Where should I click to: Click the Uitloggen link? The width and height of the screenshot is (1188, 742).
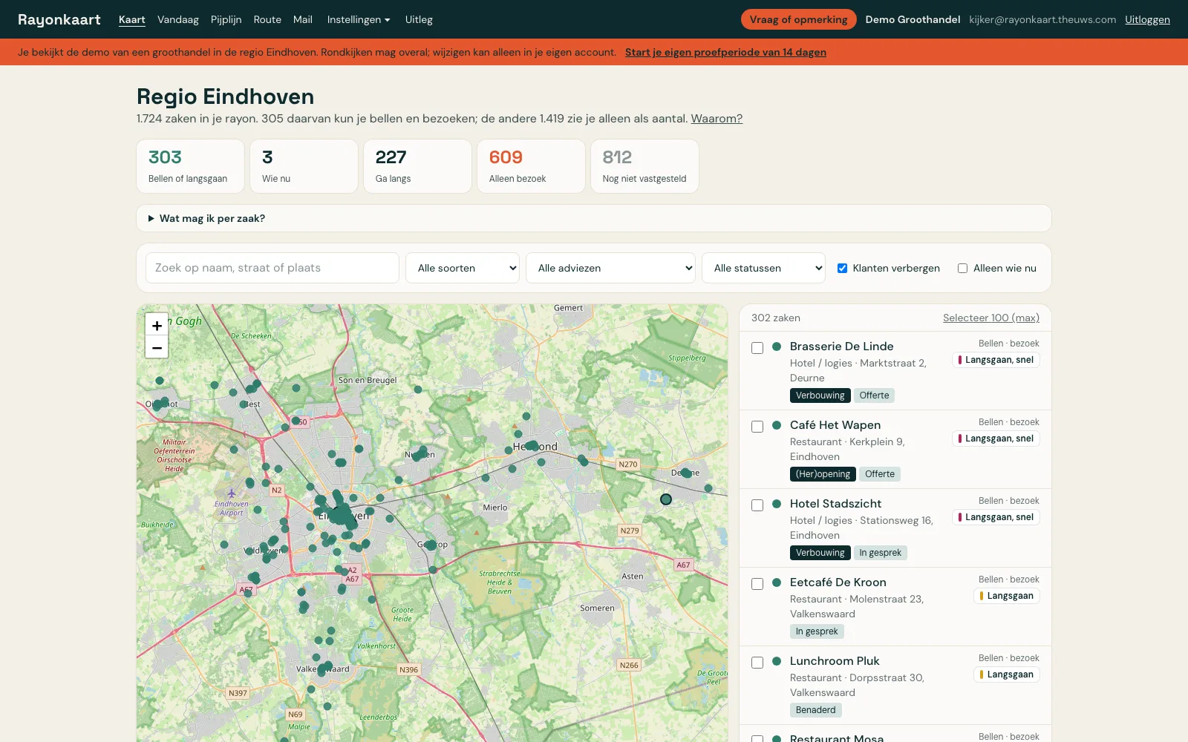point(1147,19)
